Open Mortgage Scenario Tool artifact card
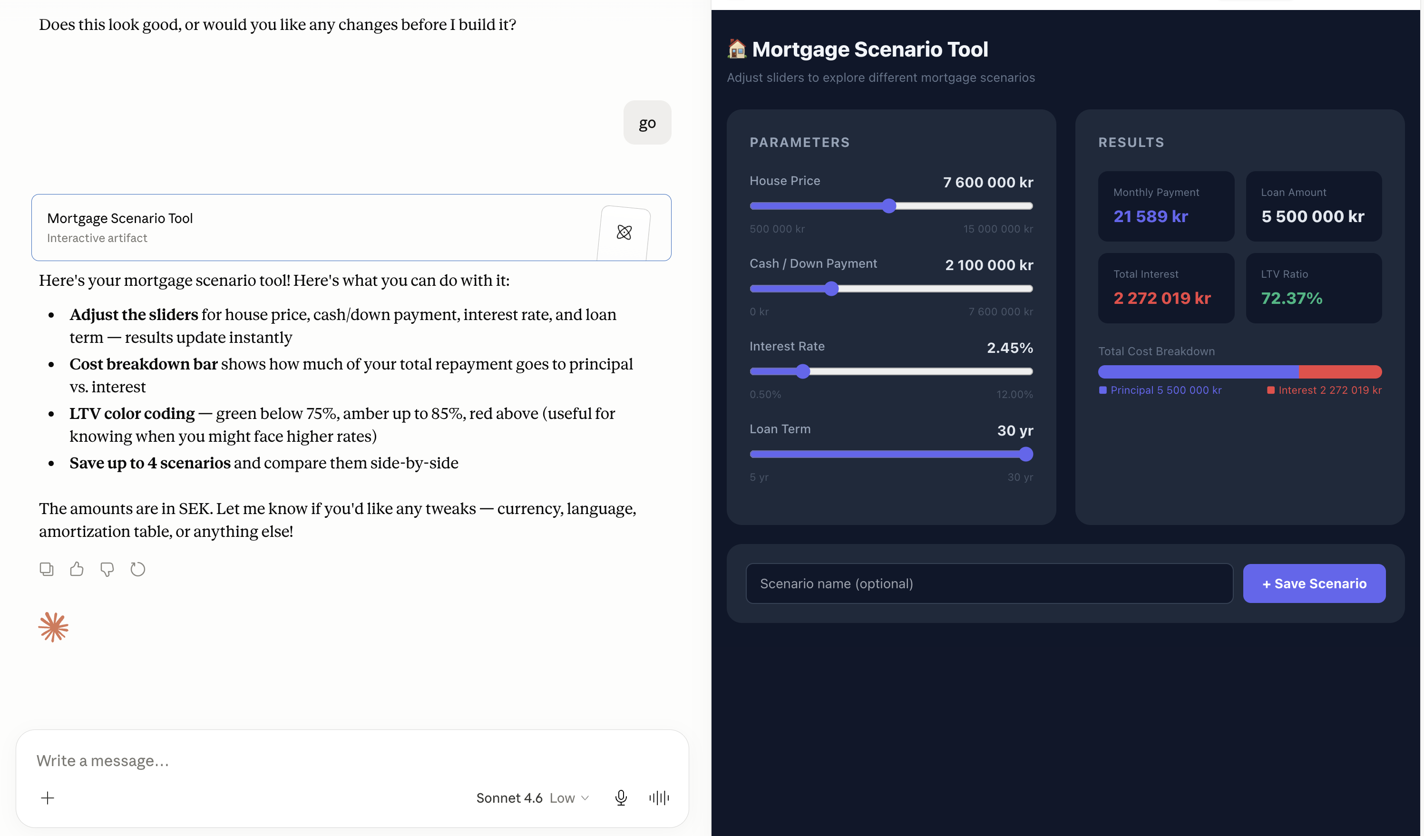The width and height of the screenshot is (1424, 836). coord(351,228)
